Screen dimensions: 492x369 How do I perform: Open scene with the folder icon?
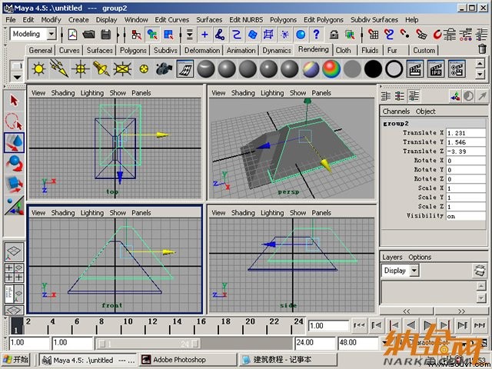[89, 34]
